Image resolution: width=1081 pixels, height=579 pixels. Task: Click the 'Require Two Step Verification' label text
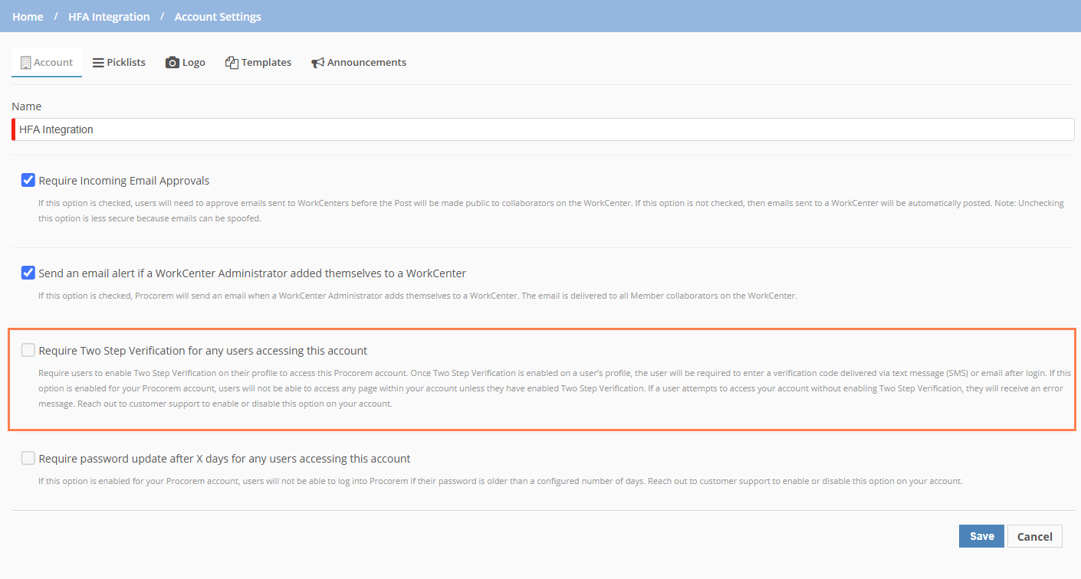pyautogui.click(x=203, y=351)
